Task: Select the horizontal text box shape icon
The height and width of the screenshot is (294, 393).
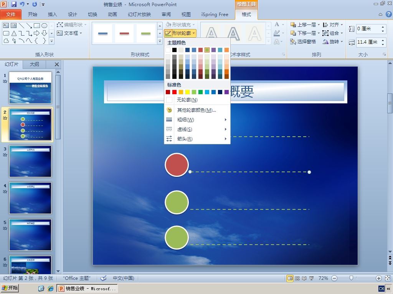Action: tap(6, 26)
